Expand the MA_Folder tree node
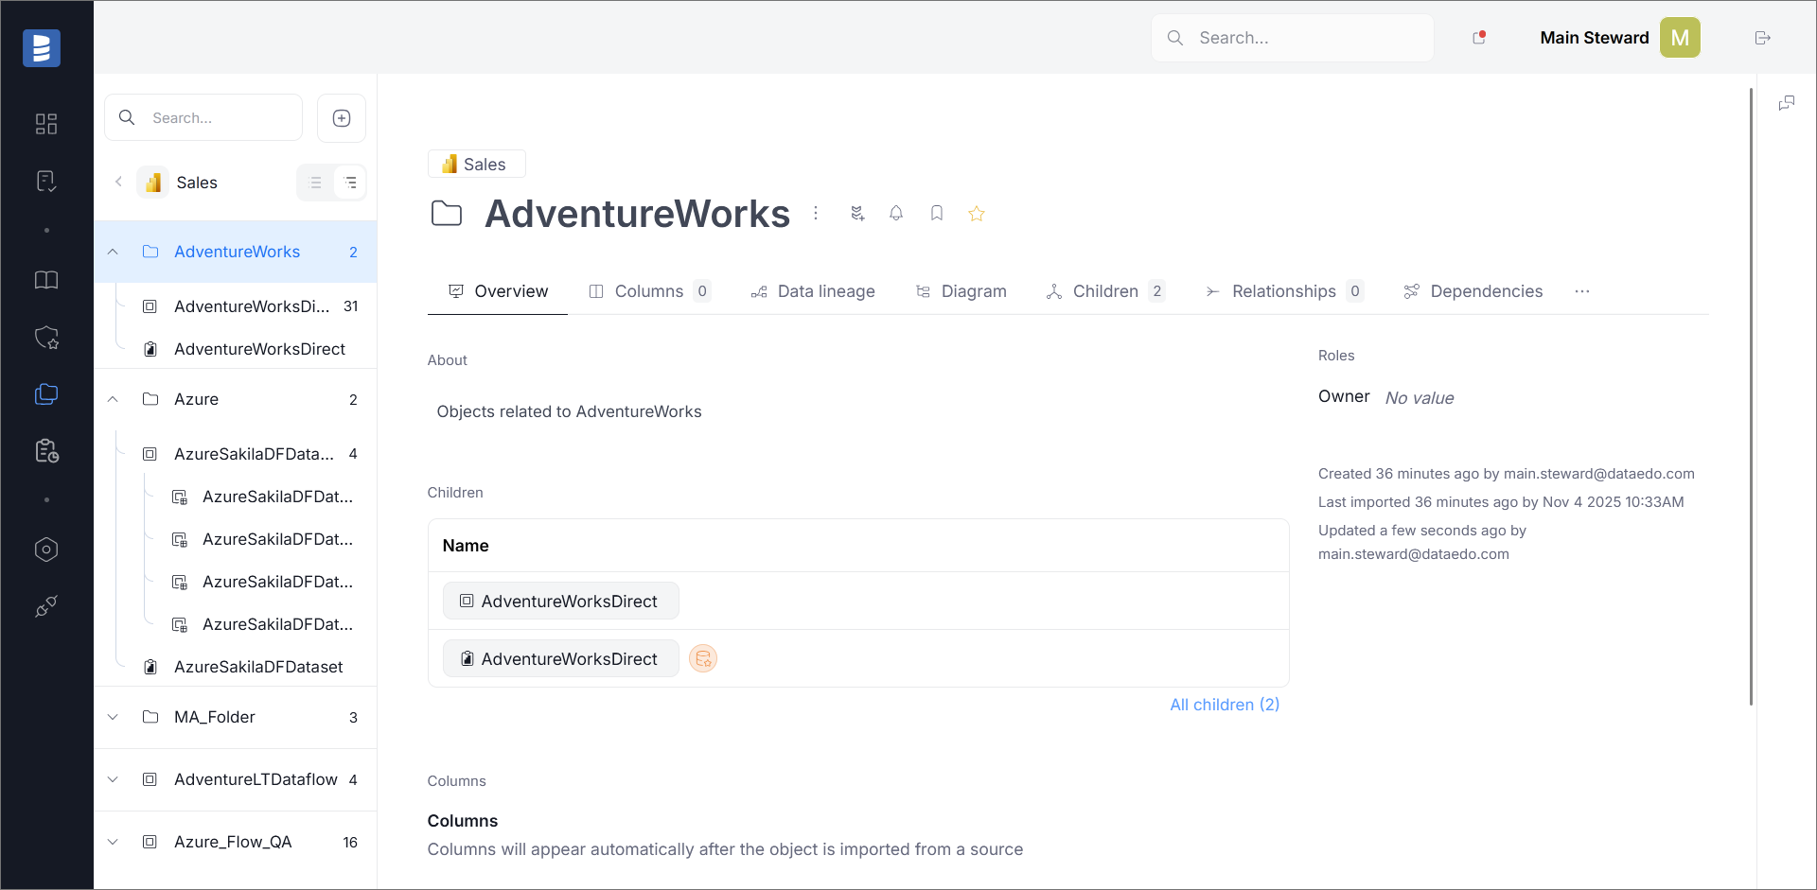 click(113, 717)
